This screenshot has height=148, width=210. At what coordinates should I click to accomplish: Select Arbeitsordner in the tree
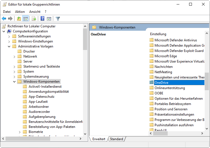[39, 107]
